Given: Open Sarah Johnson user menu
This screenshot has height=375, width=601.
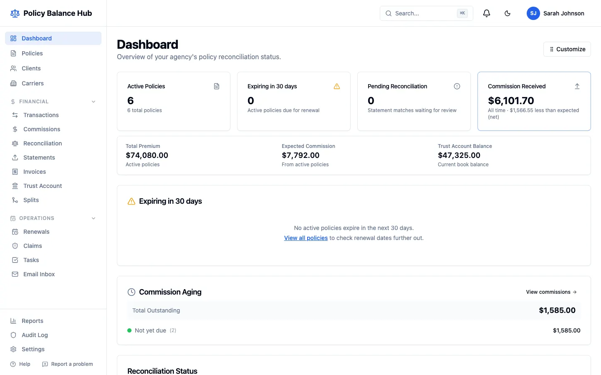Looking at the screenshot, I should (x=556, y=13).
